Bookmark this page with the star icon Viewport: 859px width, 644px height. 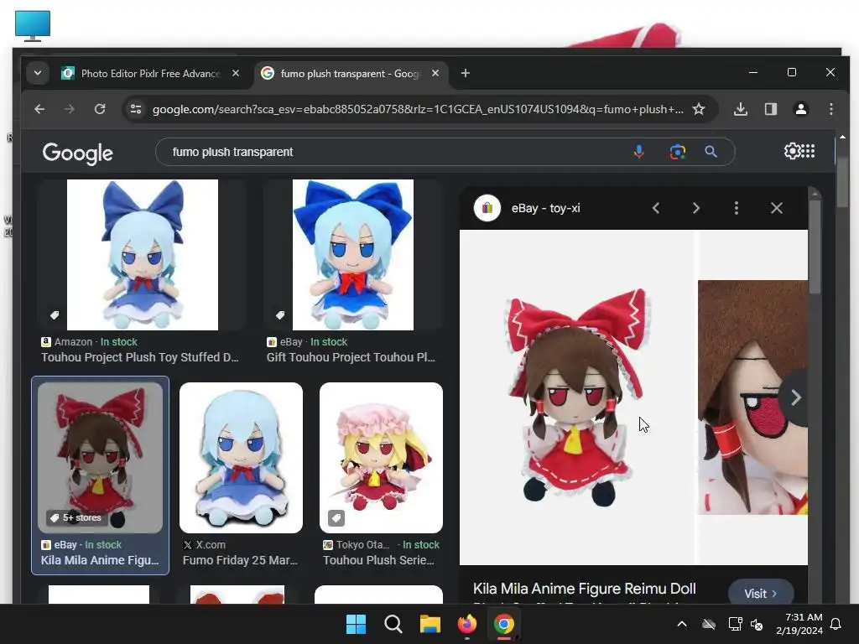(699, 109)
